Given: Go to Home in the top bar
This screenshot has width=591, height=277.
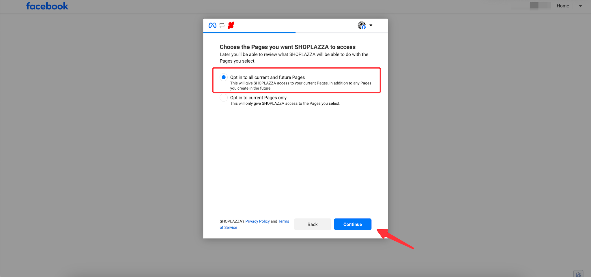Looking at the screenshot, I should tap(563, 6).
